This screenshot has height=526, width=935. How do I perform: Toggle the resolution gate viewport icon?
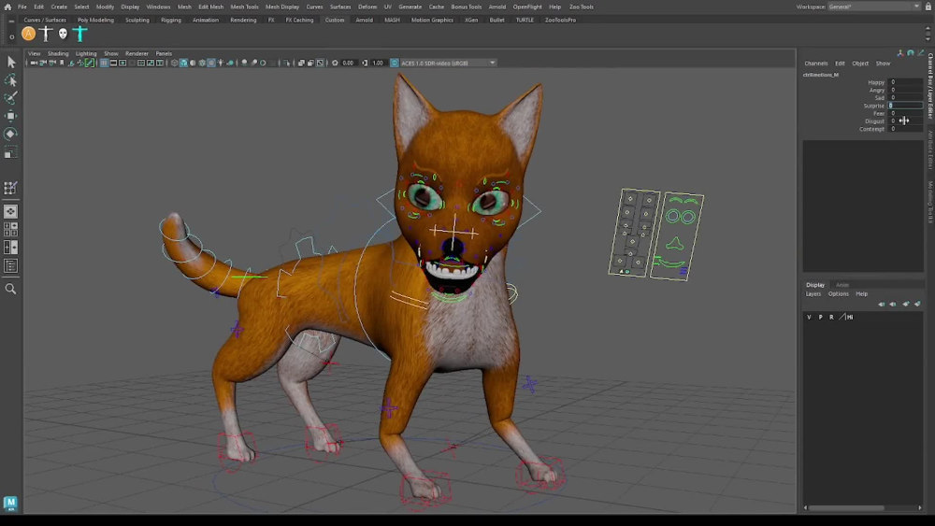tap(122, 63)
